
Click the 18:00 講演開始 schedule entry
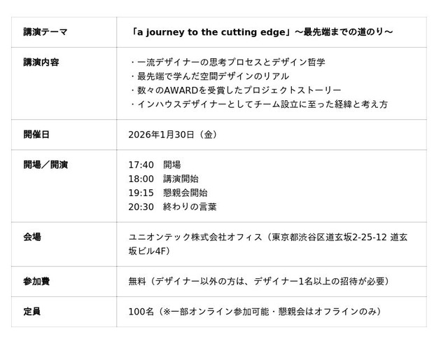(163, 179)
